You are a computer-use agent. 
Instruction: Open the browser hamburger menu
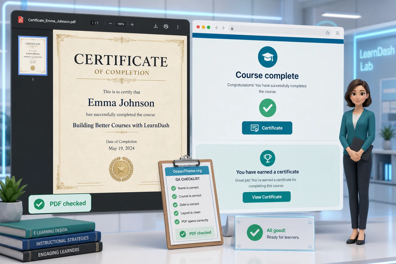[x=337, y=33]
